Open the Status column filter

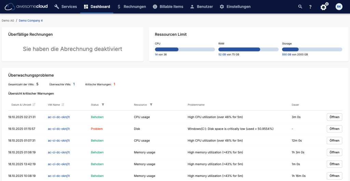pyautogui.click(x=103, y=105)
